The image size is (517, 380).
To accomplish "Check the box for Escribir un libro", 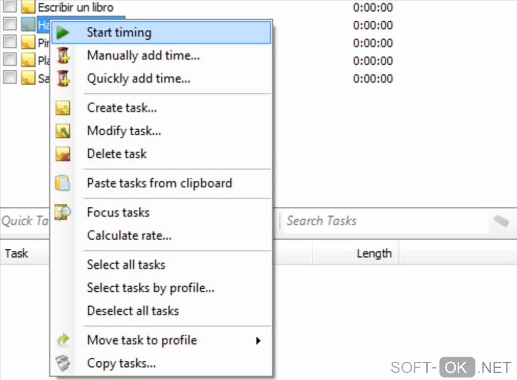I will click(x=10, y=7).
